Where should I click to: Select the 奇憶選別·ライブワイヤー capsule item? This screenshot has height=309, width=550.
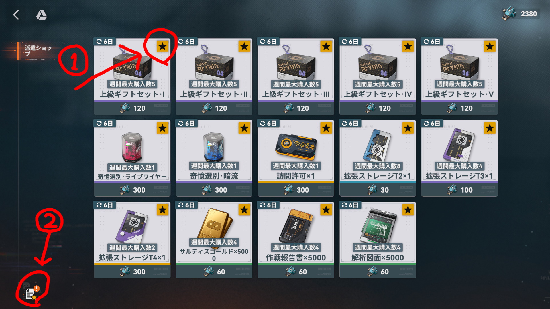coord(132,158)
